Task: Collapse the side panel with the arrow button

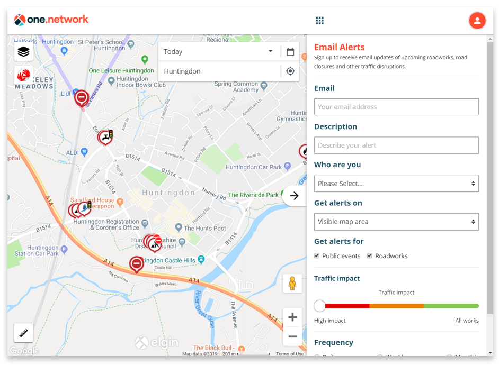Action: coord(295,196)
